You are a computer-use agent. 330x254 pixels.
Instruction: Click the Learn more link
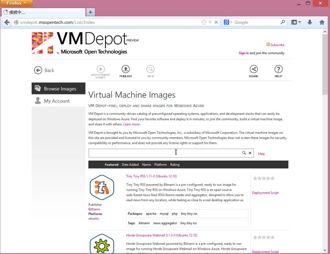click(x=132, y=124)
